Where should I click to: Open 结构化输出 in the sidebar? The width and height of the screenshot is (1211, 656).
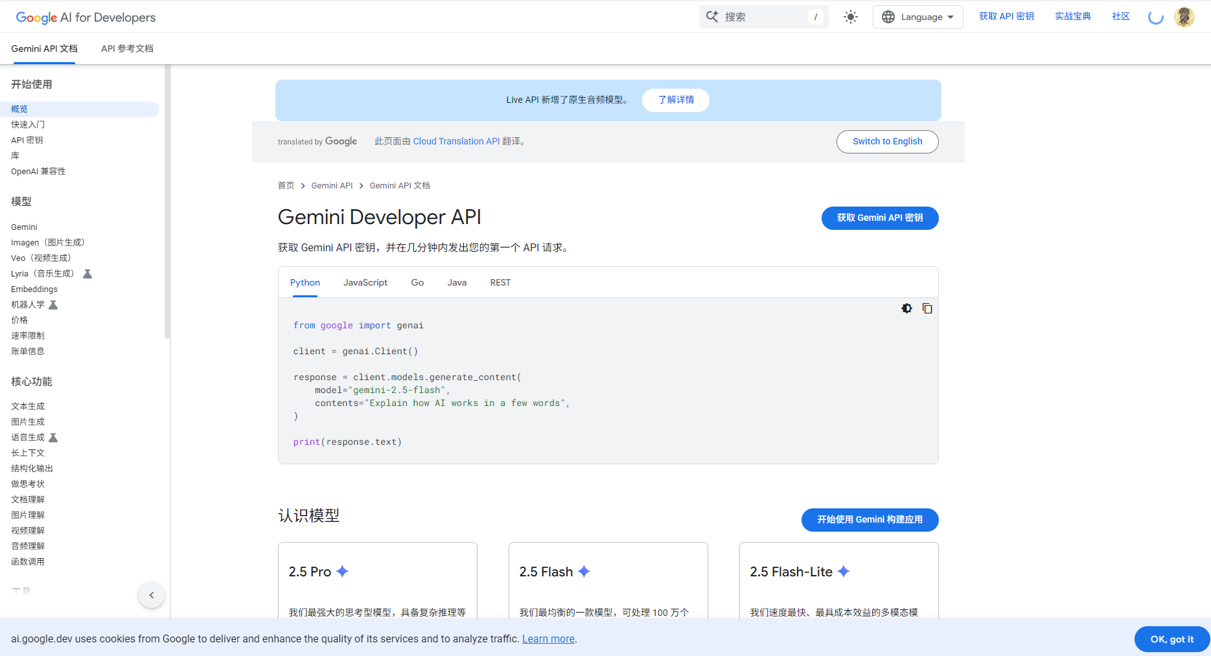(x=32, y=469)
